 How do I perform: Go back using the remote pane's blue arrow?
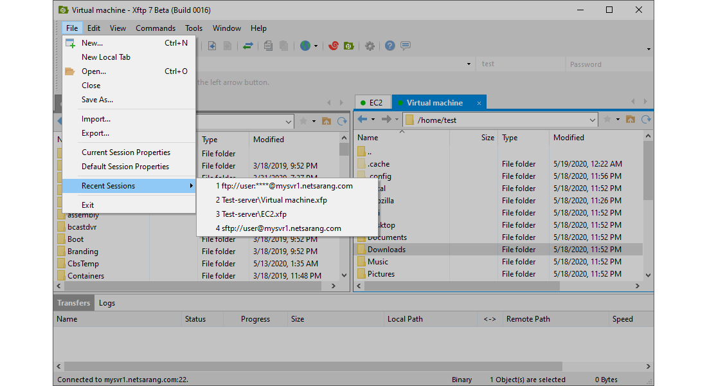(362, 120)
